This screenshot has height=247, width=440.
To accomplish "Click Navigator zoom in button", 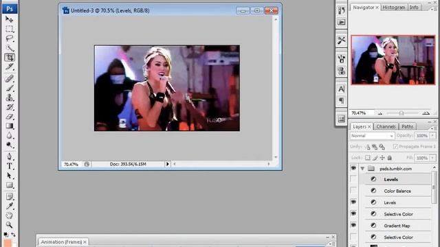I will [x=426, y=113].
